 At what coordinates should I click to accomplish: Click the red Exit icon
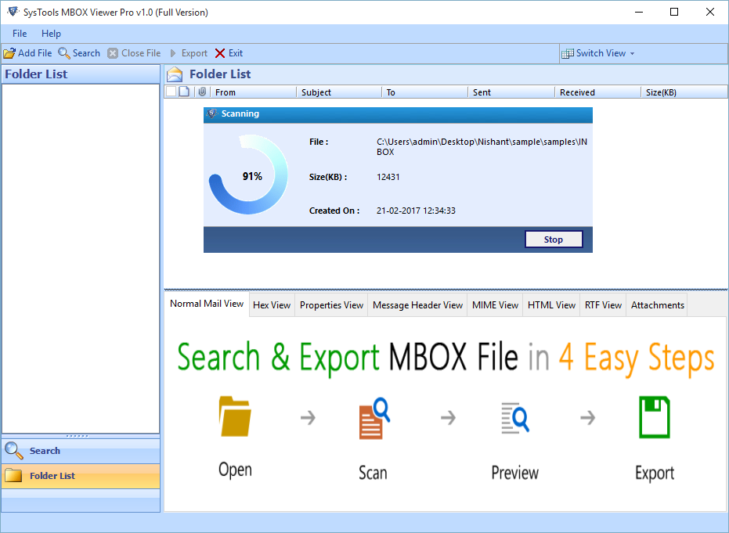220,53
